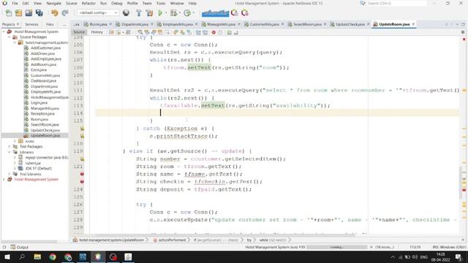Click the New File toolbar icon
The width and height of the screenshot is (468, 263).
[x=9, y=13]
